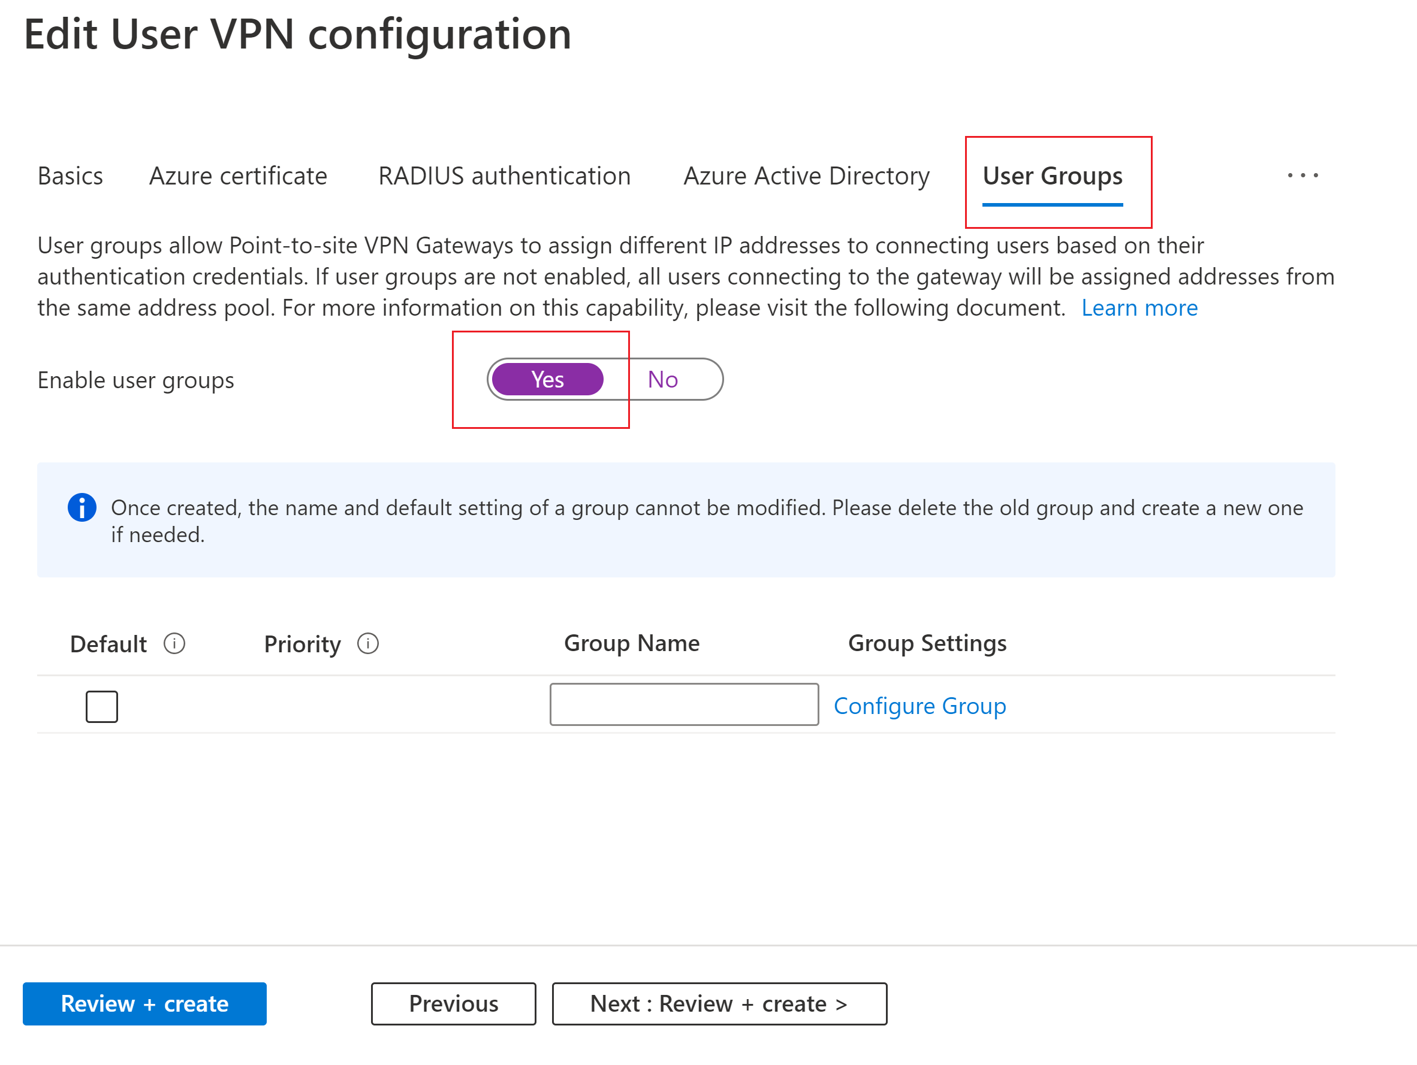The height and width of the screenshot is (1065, 1417).
Task: Focus the Group Name text field
Action: [x=683, y=704]
